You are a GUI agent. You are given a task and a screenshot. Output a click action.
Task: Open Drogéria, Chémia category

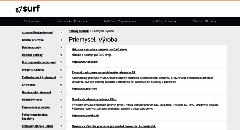click(33, 70)
